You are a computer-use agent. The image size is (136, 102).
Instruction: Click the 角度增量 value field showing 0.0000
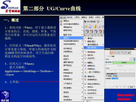click(115, 79)
